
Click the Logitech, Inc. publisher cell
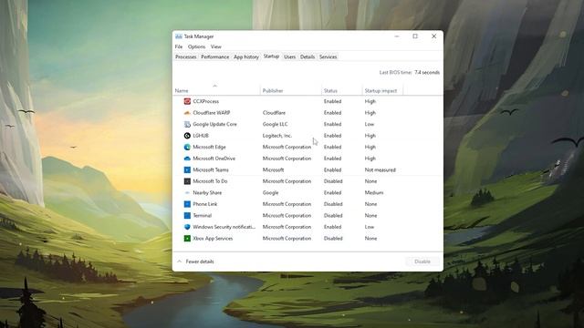tap(277, 136)
